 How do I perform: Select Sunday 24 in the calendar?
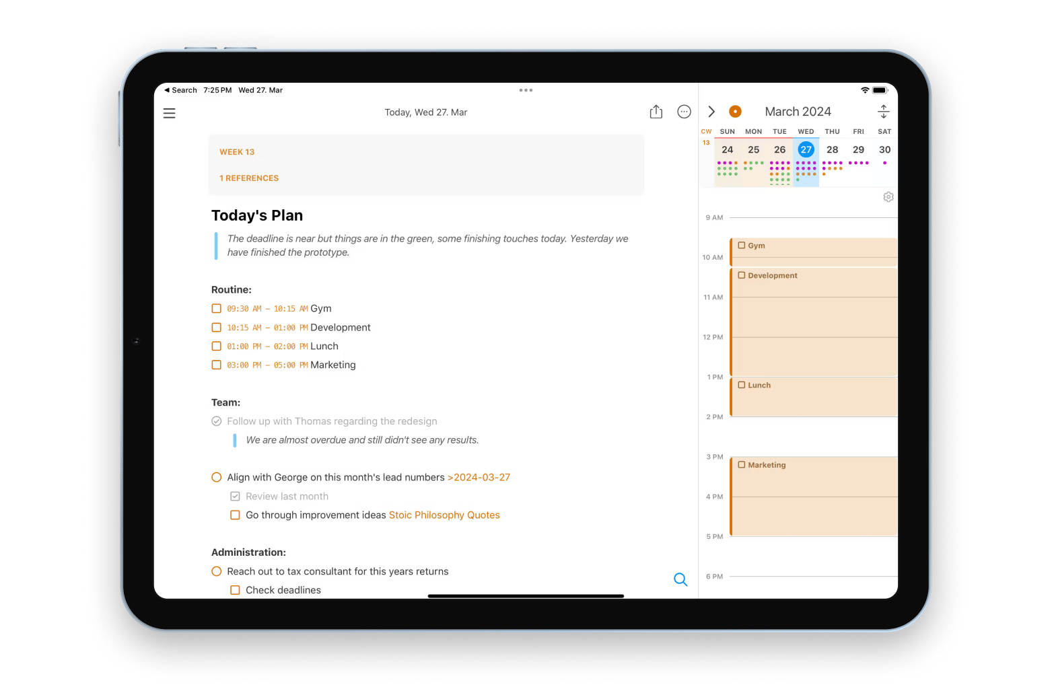(728, 149)
